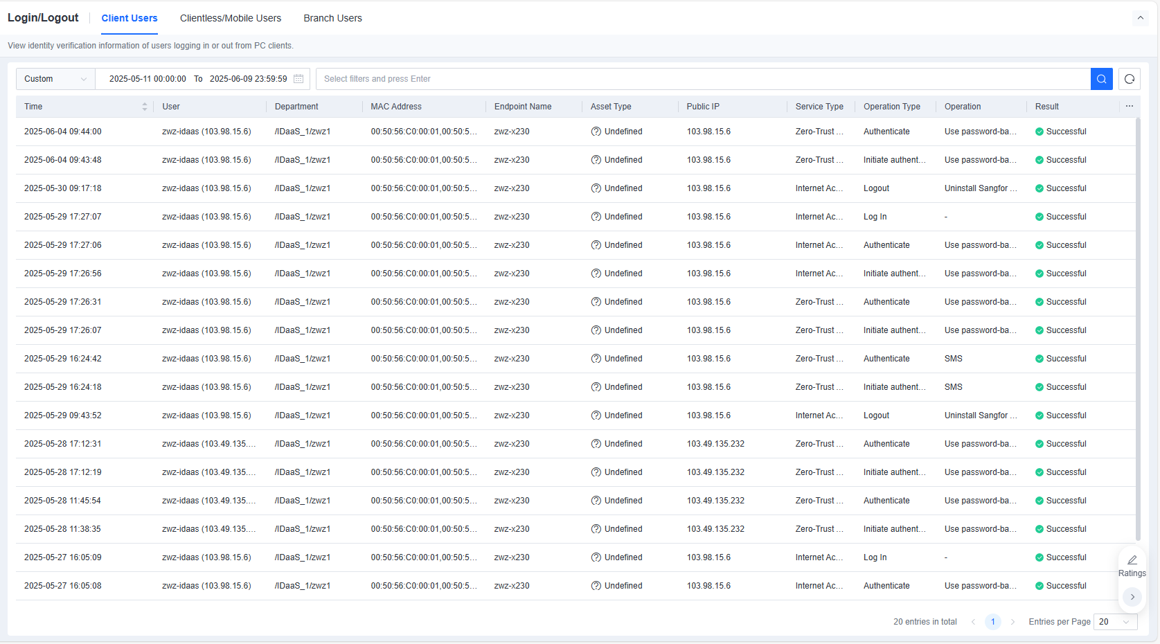Click the MAC Address column header
The height and width of the screenshot is (644, 1160).
pyautogui.click(x=396, y=107)
